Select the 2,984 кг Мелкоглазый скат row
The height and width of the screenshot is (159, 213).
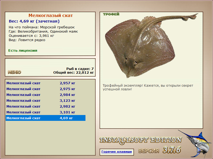46,95
